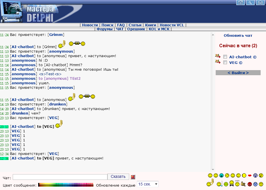Insert the angry red face smiley
Viewport: 266px width, 190px height.
(x=250, y=184)
